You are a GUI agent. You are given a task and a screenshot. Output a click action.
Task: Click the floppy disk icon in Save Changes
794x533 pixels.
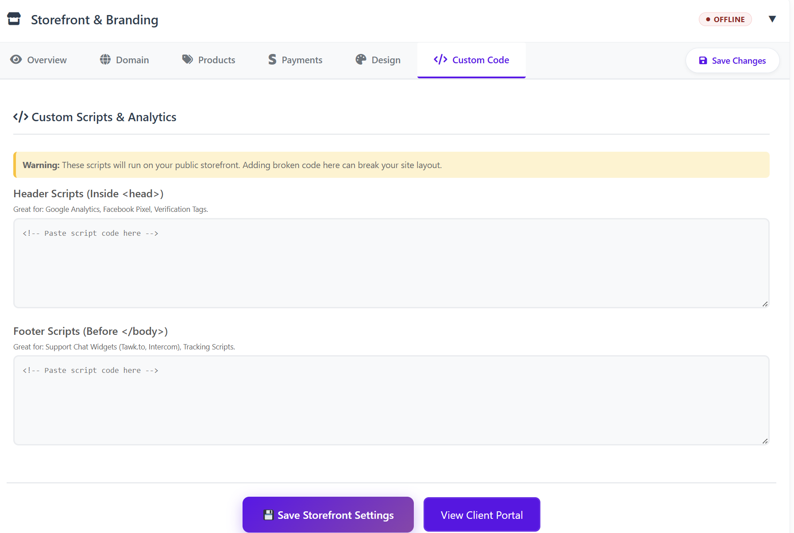click(x=703, y=61)
